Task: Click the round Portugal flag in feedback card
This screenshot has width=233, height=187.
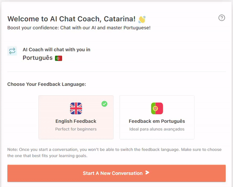Action: (x=157, y=108)
